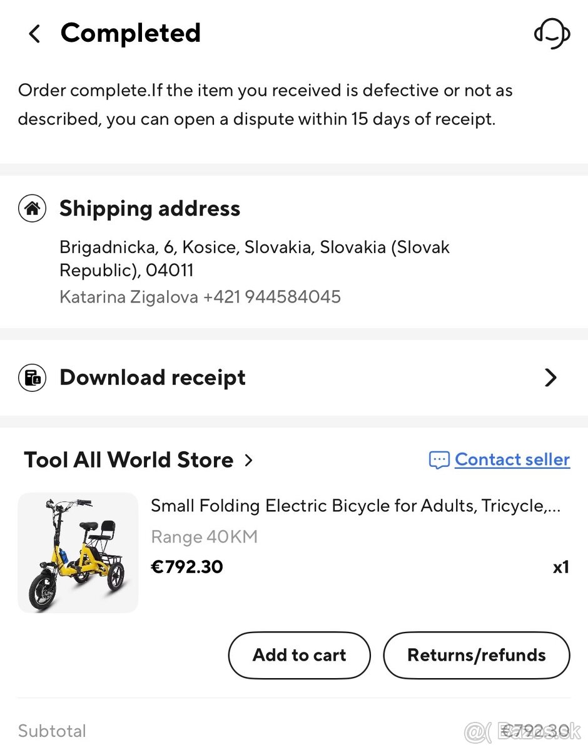Click the Contact seller link
This screenshot has height=750, width=588.
click(512, 460)
